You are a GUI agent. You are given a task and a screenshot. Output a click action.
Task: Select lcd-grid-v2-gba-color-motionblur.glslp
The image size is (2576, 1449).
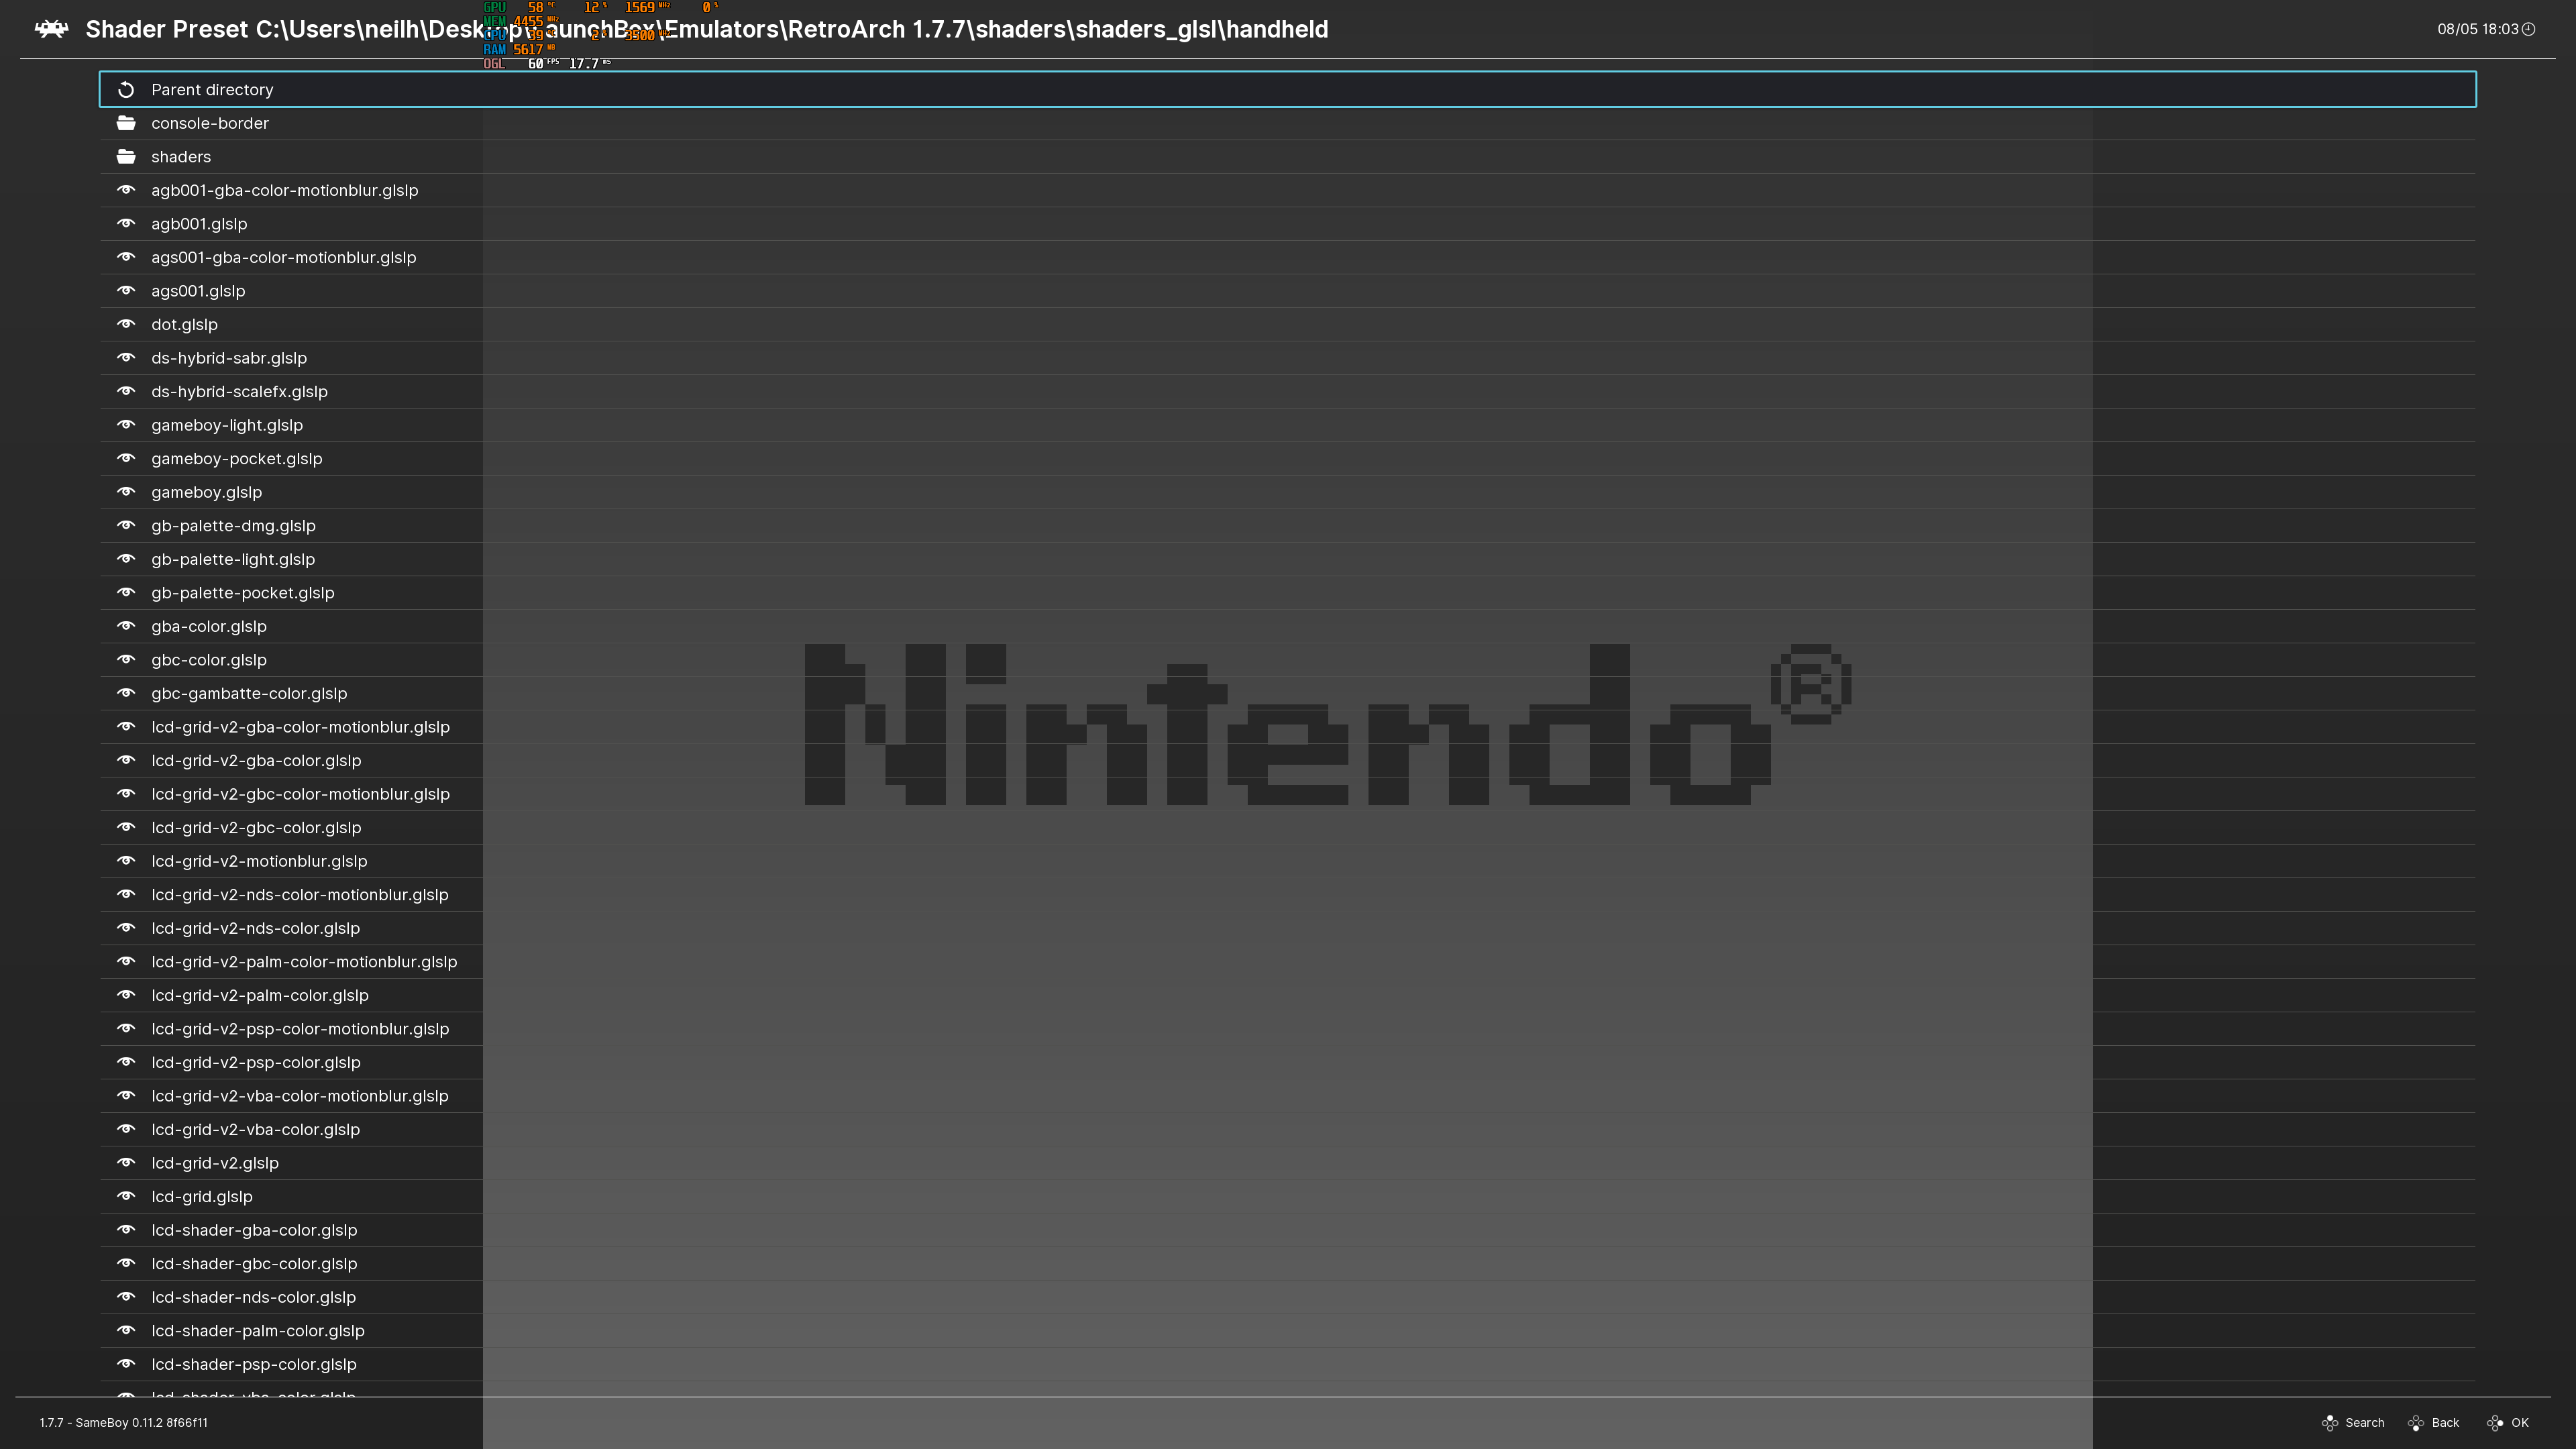point(1287,726)
